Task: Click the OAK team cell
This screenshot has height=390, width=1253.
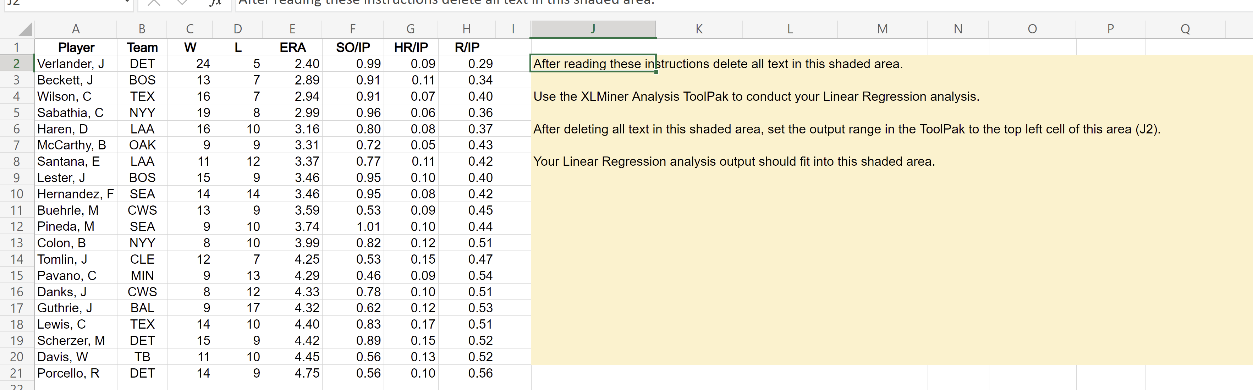Action: [x=142, y=145]
